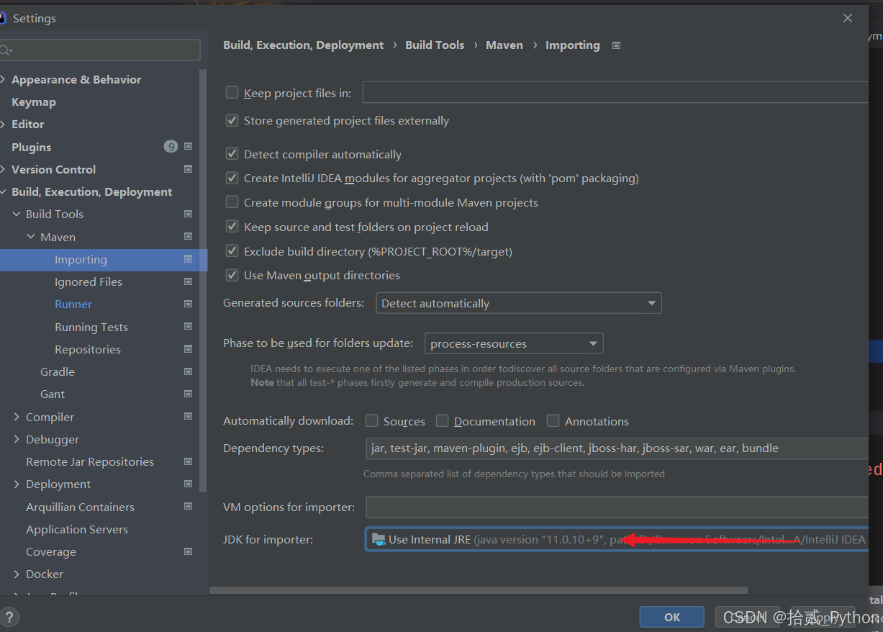Click the project-level icon next to Plugins
The height and width of the screenshot is (632, 883).
click(189, 146)
